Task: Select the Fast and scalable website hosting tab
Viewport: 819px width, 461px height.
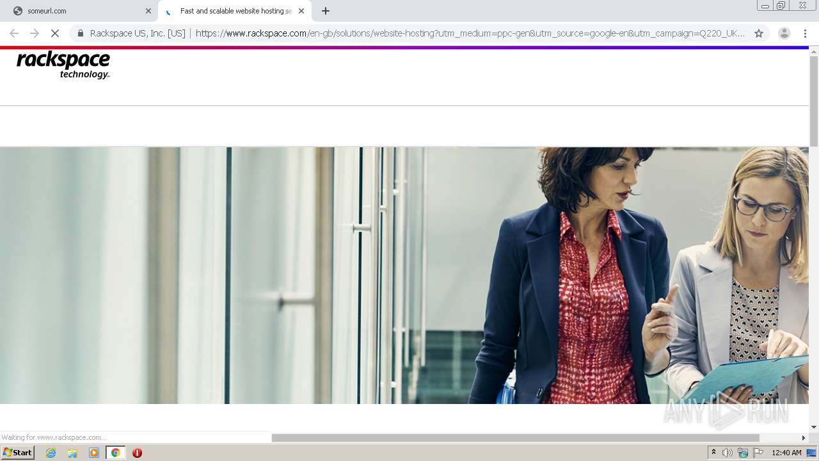Action: [235, 11]
